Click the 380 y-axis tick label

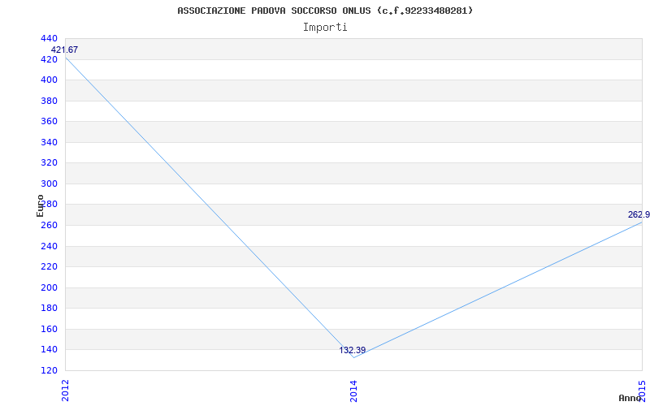tap(49, 101)
